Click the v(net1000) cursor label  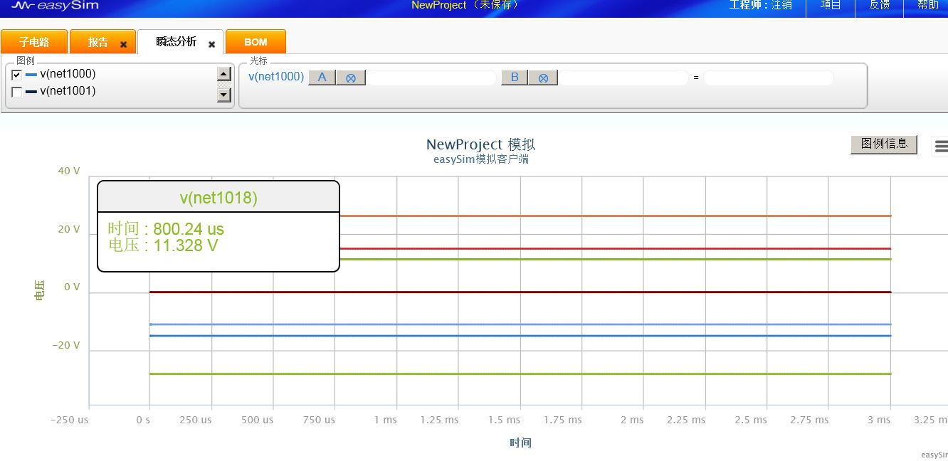(276, 77)
